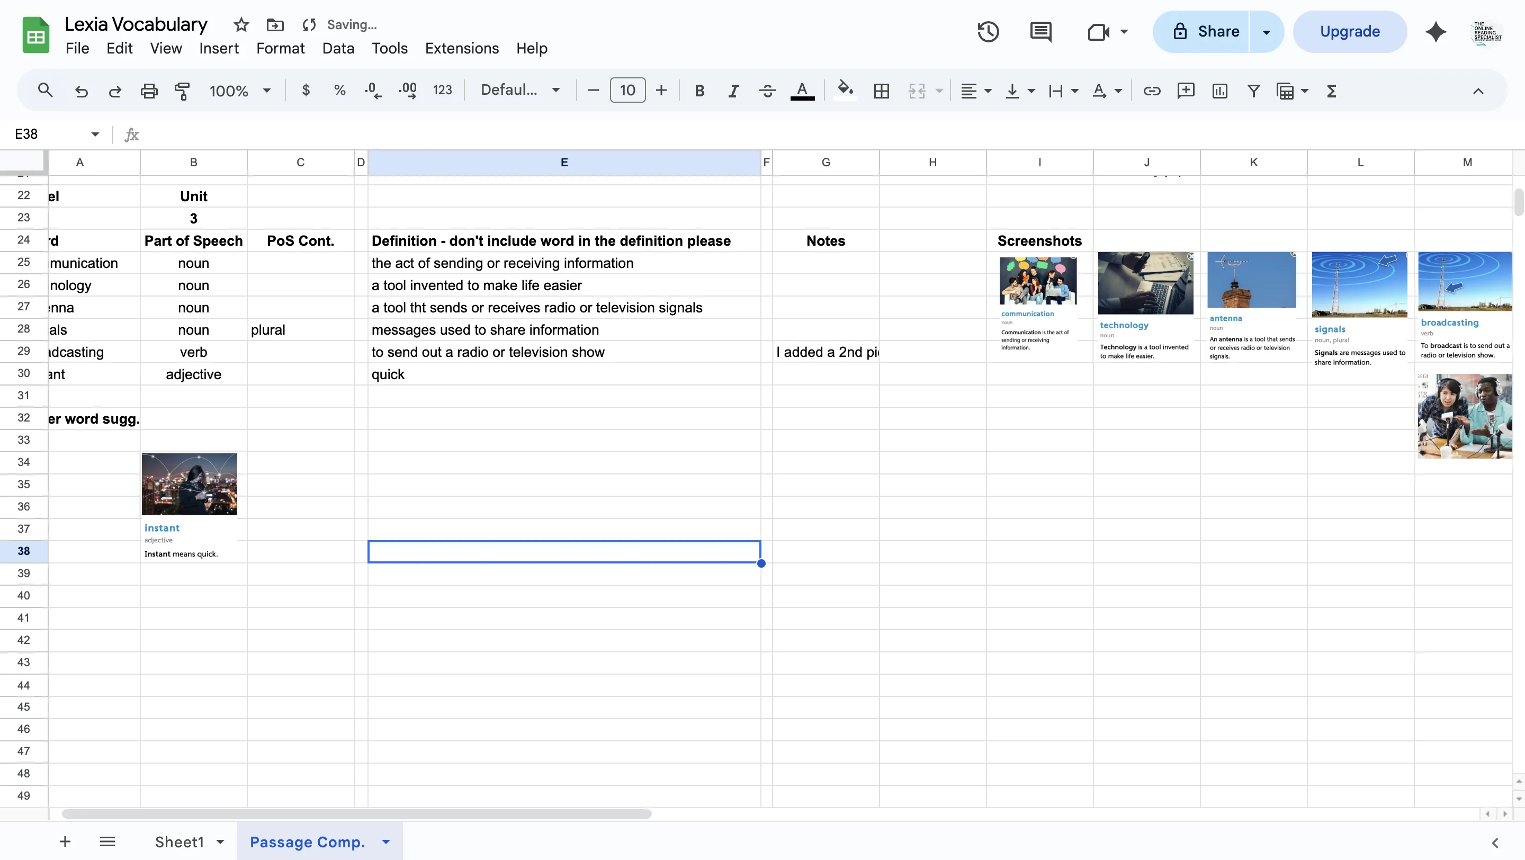This screenshot has width=1525, height=860.
Task: Toggle bold formatting
Action: click(x=699, y=90)
